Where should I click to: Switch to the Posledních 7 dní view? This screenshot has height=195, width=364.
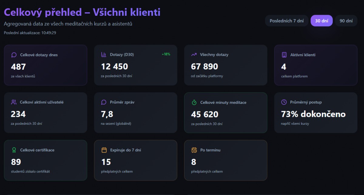click(x=286, y=21)
